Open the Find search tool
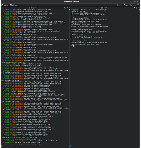Screen dimensions: 141x148 coord(133,5)
